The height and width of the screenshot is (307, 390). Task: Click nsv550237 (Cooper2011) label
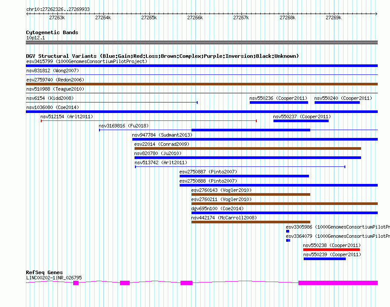click(x=302, y=116)
